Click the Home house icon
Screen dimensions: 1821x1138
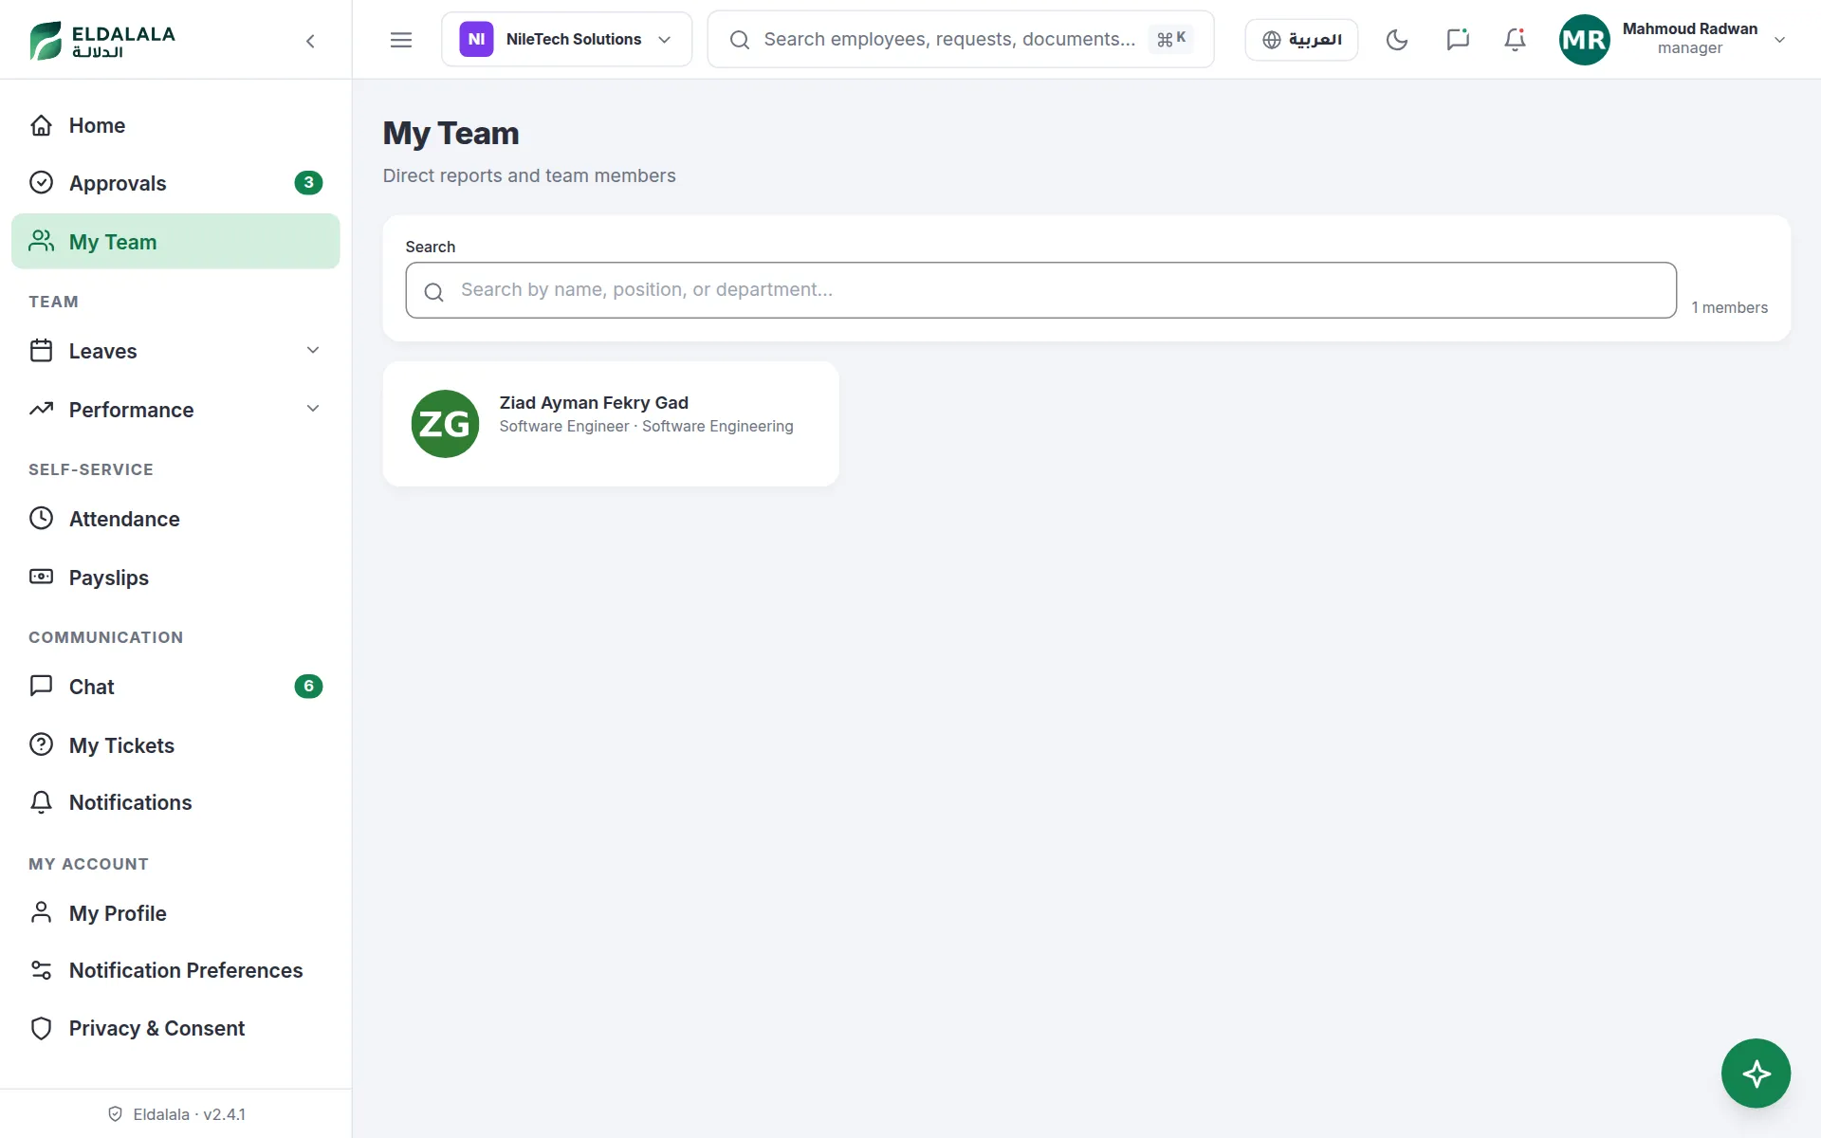click(41, 125)
